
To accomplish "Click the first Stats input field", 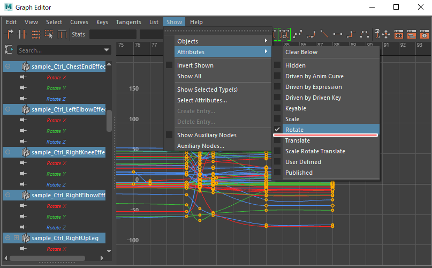I will pos(112,34).
